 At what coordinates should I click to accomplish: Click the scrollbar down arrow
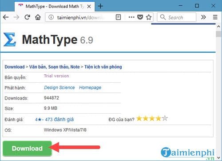[218, 158]
